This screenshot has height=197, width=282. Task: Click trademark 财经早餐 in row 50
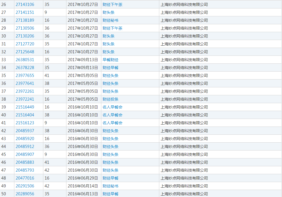point(110,194)
